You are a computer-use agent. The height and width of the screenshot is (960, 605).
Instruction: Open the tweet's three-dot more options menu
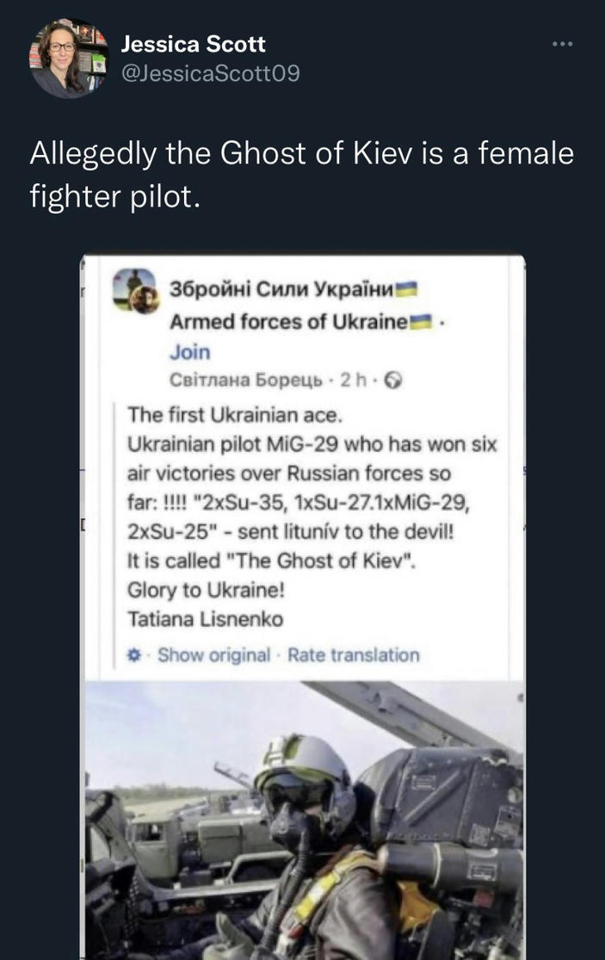tap(562, 43)
